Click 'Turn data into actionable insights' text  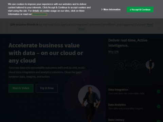click(x=126, y=108)
